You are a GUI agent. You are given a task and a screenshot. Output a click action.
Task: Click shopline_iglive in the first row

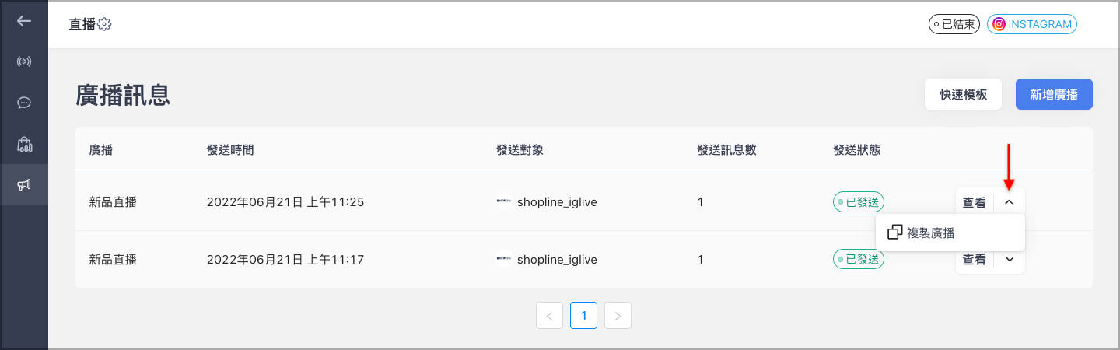tap(557, 202)
